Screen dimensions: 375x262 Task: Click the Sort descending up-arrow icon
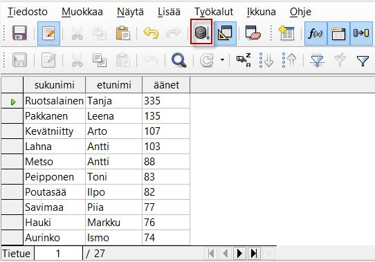tap(289, 60)
